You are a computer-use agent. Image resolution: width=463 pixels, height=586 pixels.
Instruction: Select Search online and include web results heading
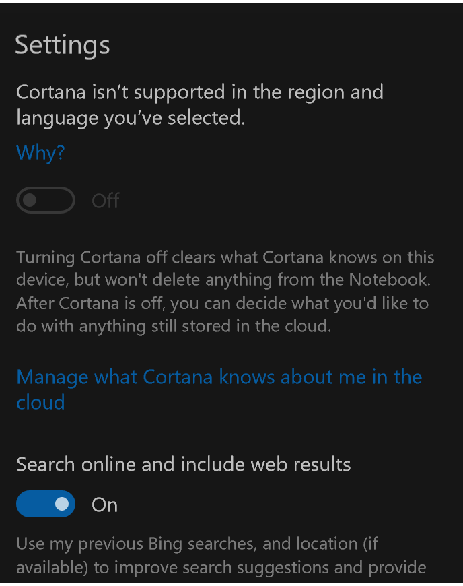183,465
